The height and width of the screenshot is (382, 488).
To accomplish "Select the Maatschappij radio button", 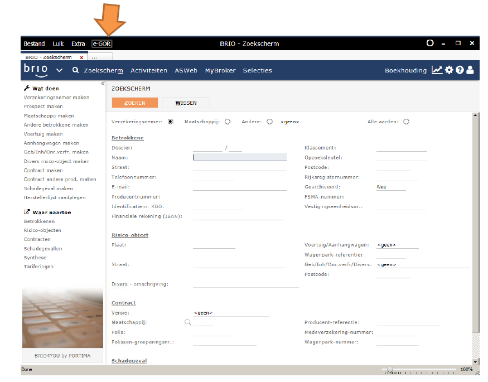I will pyautogui.click(x=228, y=122).
